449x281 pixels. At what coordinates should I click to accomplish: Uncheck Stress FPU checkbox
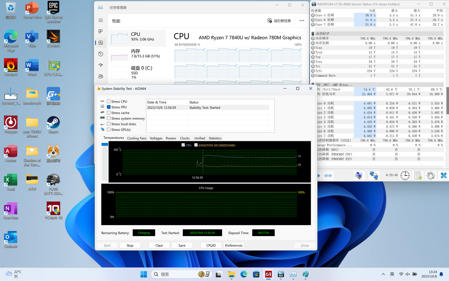(109, 107)
